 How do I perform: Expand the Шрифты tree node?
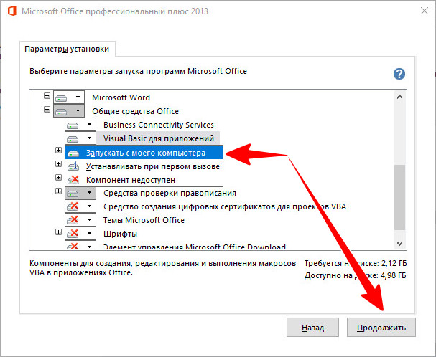click(58, 232)
